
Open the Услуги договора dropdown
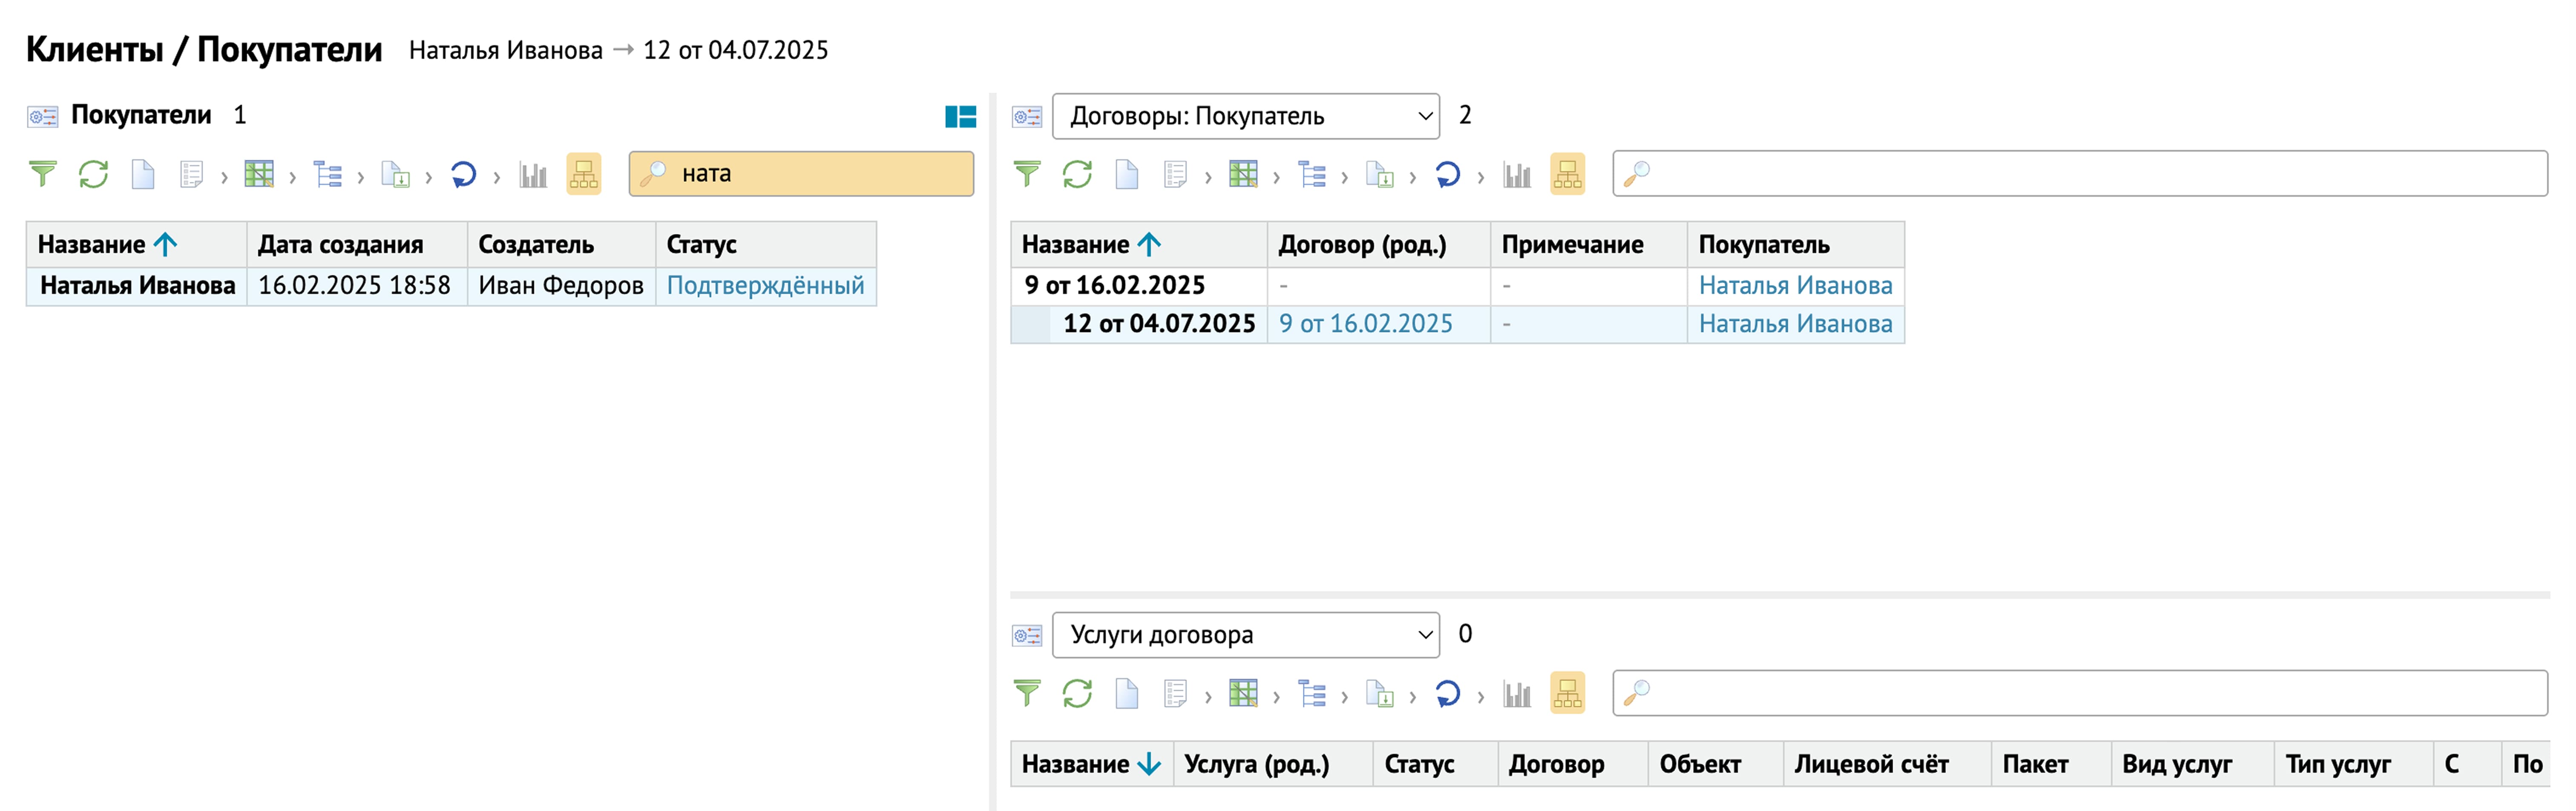(1246, 635)
